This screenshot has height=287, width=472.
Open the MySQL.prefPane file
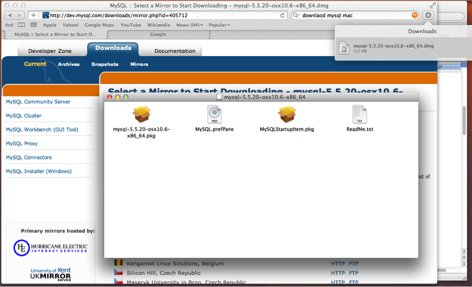coord(214,114)
